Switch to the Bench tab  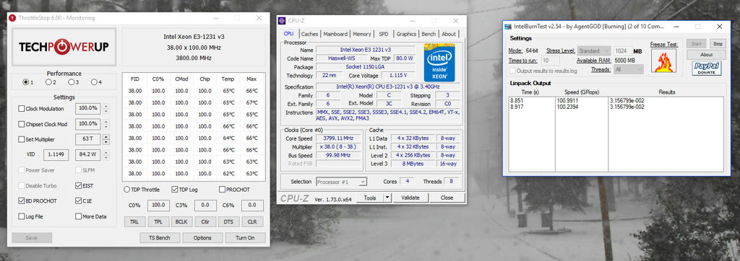point(429,34)
